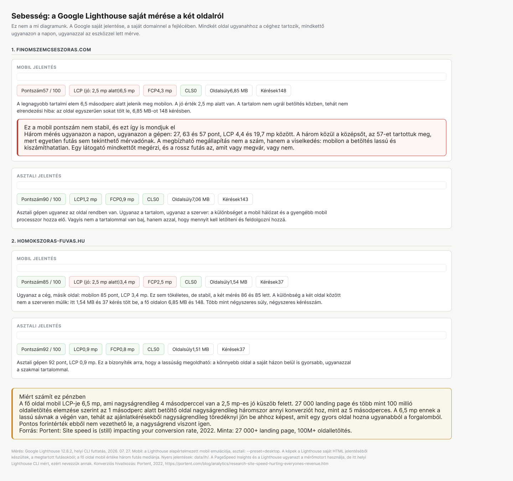Click the portent.com URL in the footer note
Viewport: 513px width, 481px height.
pos(247,464)
